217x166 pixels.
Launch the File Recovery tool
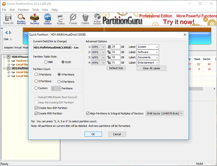[35, 19]
